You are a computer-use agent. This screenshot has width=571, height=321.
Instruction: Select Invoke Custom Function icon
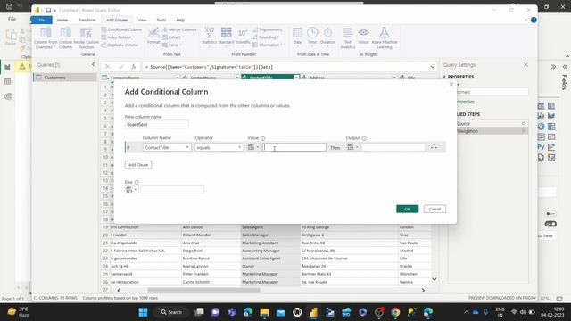pos(86,37)
